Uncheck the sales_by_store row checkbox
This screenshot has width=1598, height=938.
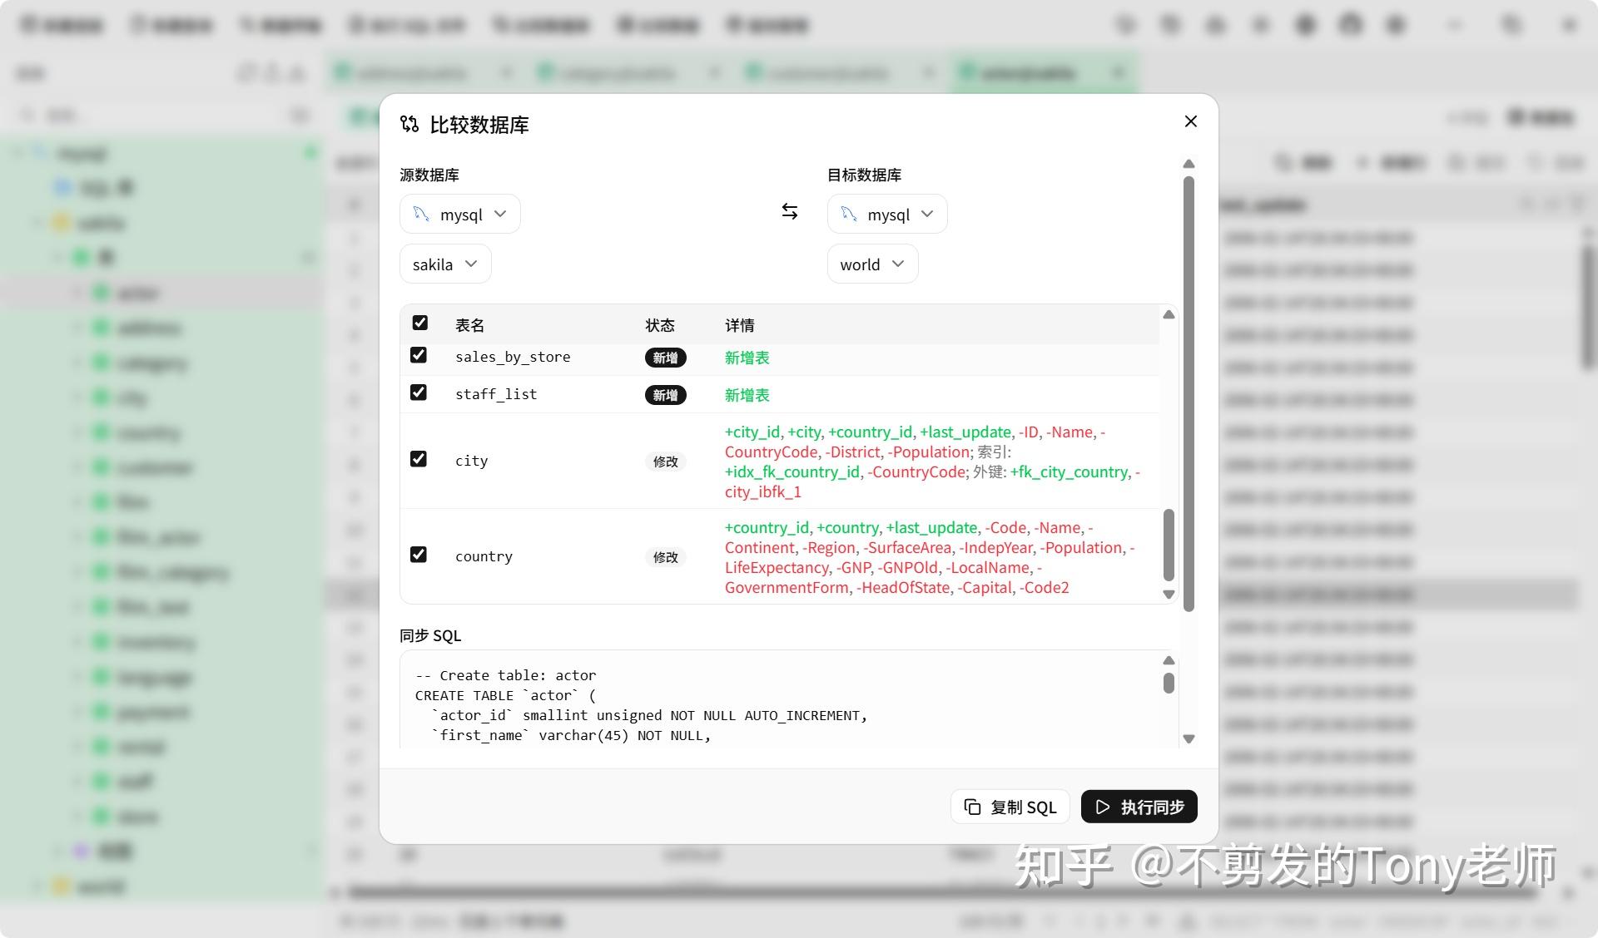coord(419,355)
